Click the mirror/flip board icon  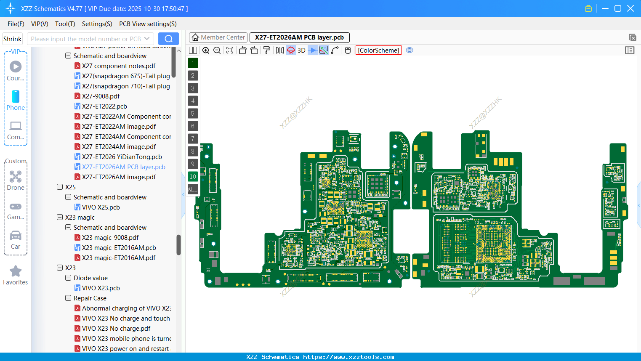[279, 50]
